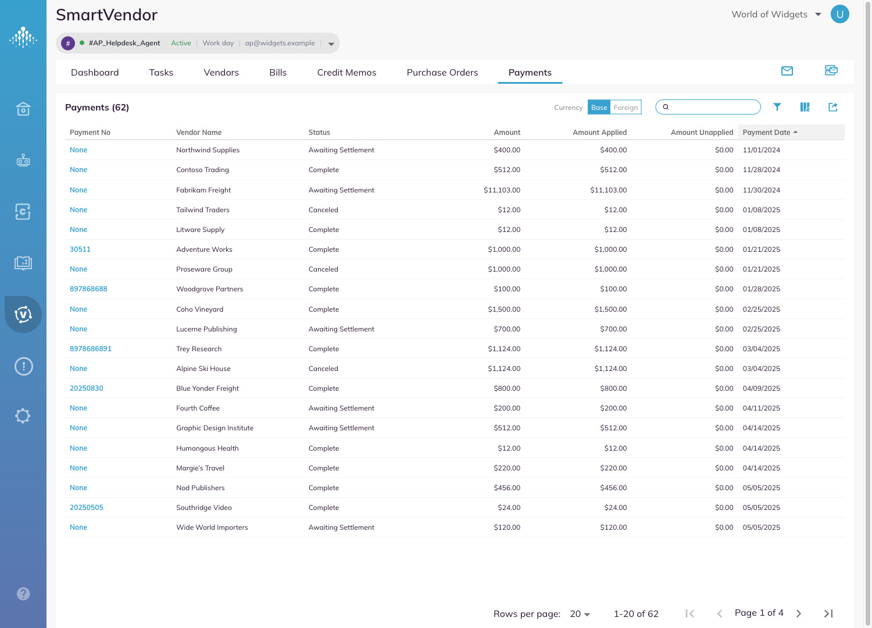Expand the AP_Helpdesk_Agent status dropdown arrow

[x=331, y=44]
